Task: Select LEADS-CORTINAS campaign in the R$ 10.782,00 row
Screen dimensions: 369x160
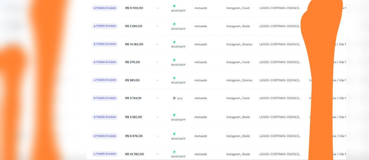Action: pos(280,154)
